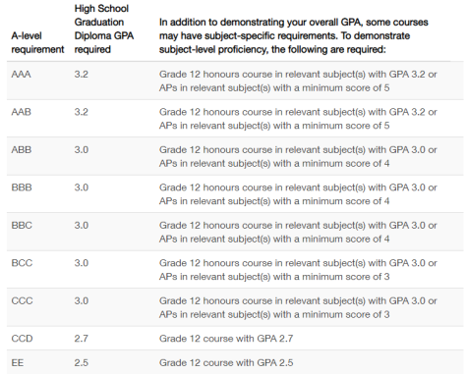
Task: Select the EE requirement cell
Action: 18,362
